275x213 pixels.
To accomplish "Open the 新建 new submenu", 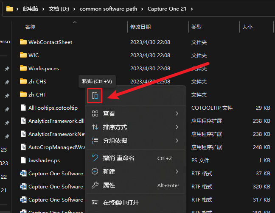I will pos(135,172).
